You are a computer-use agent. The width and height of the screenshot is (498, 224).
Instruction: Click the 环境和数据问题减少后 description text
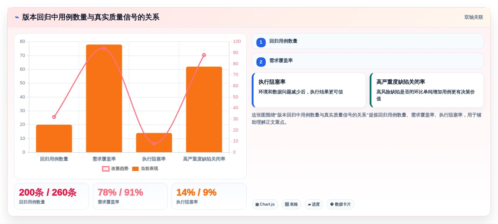(300, 92)
